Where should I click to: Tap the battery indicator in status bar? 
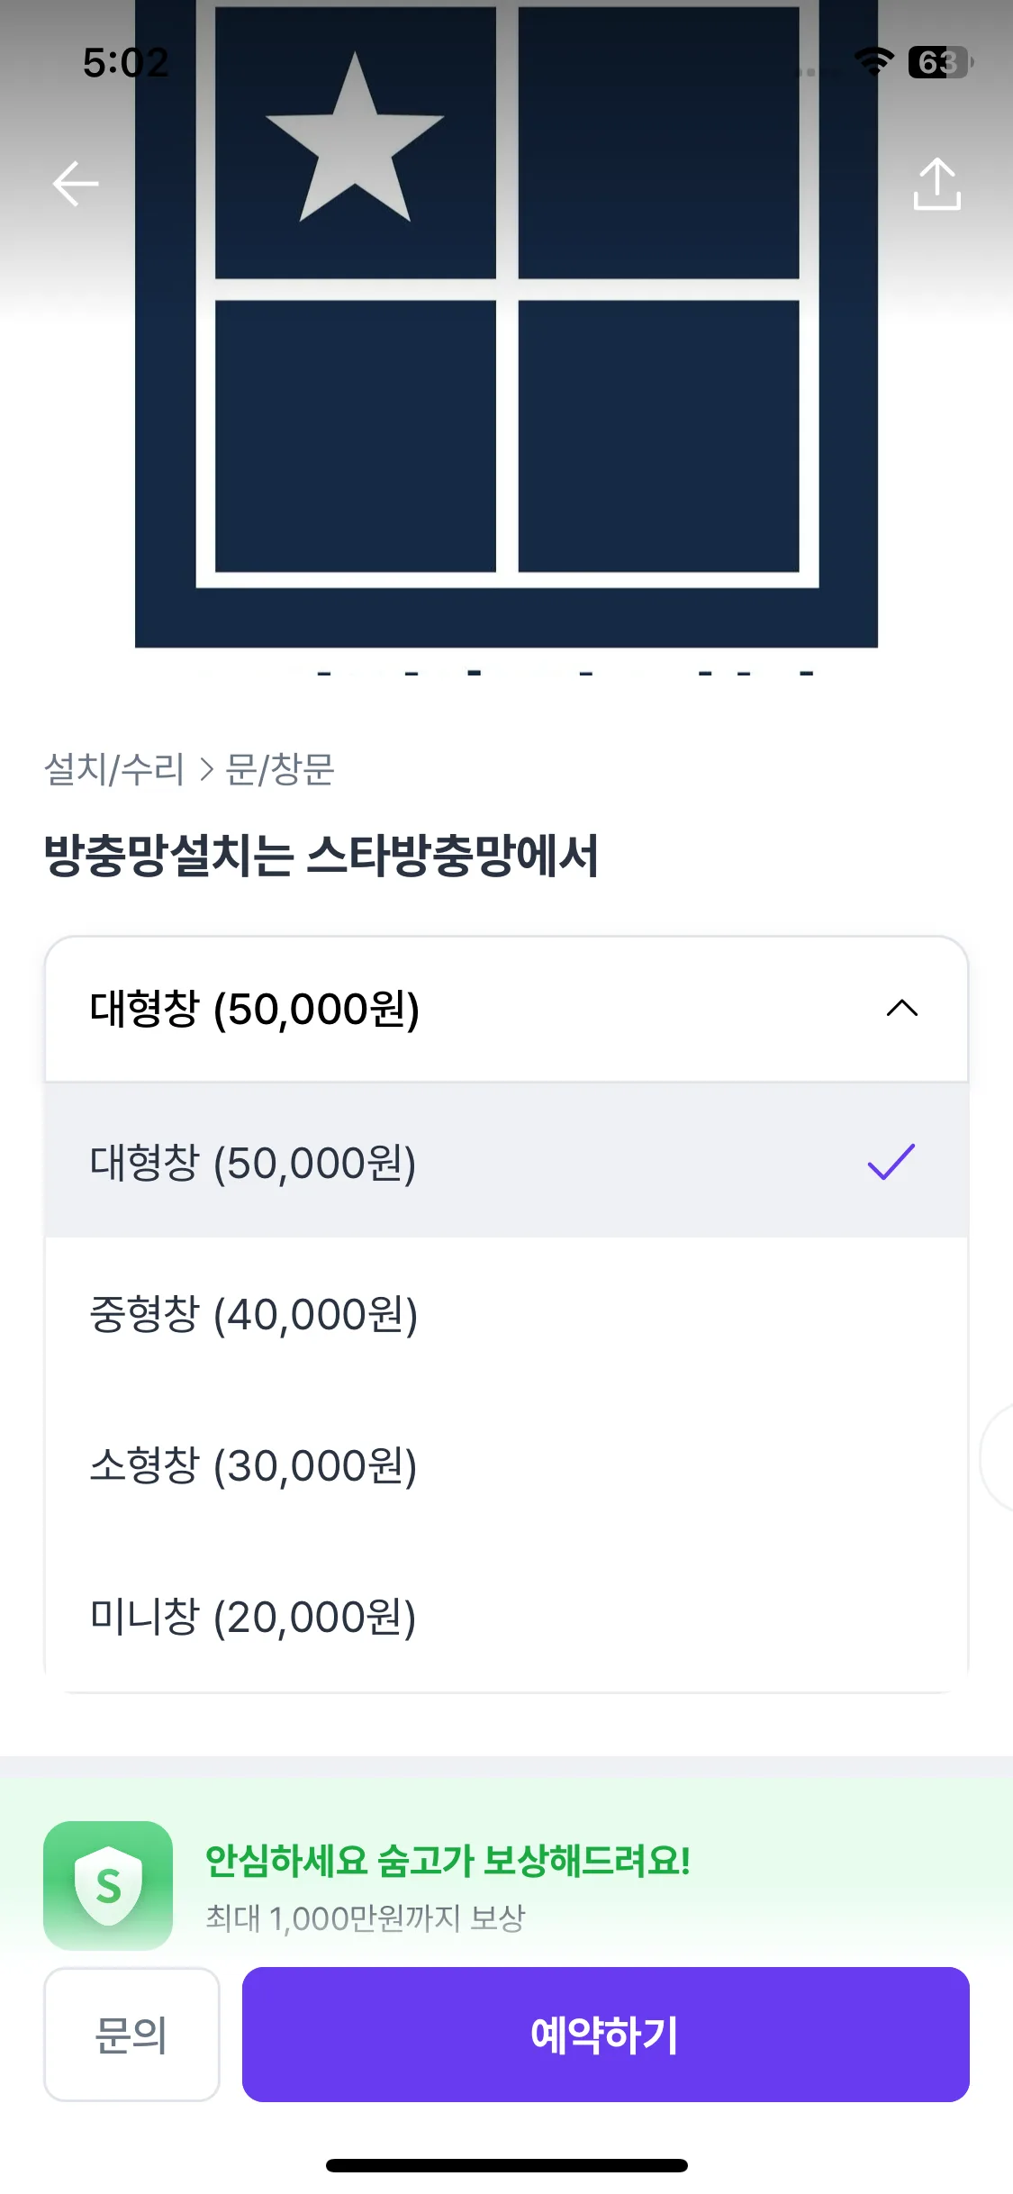click(940, 62)
